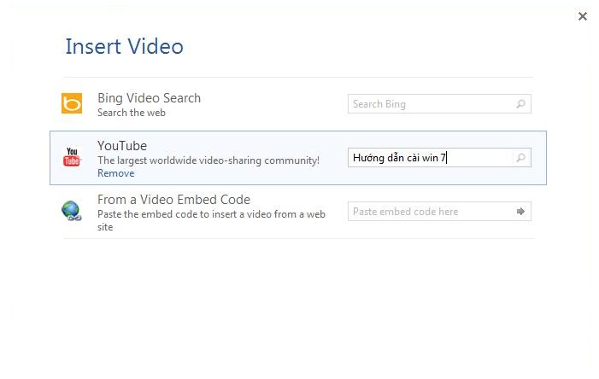Click empty space in highlighted YouTube row

[x=333, y=174]
